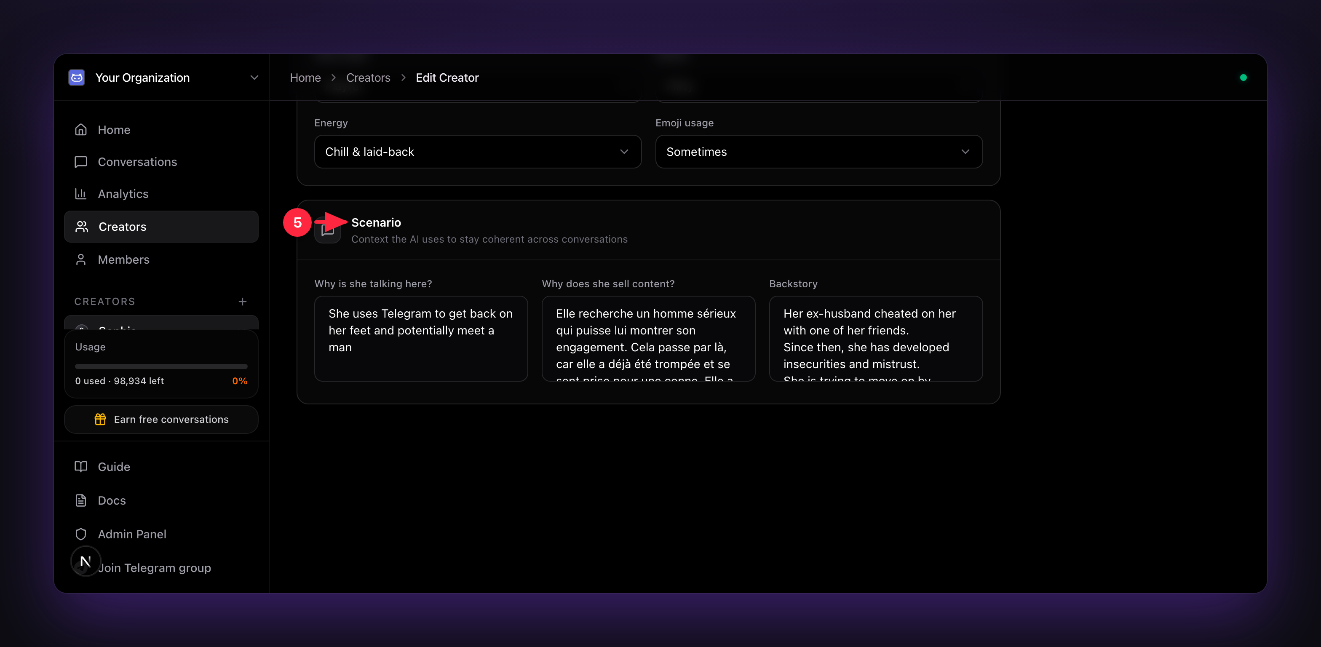1321x647 pixels.
Task: Click the Guide book icon
Action: click(x=81, y=467)
